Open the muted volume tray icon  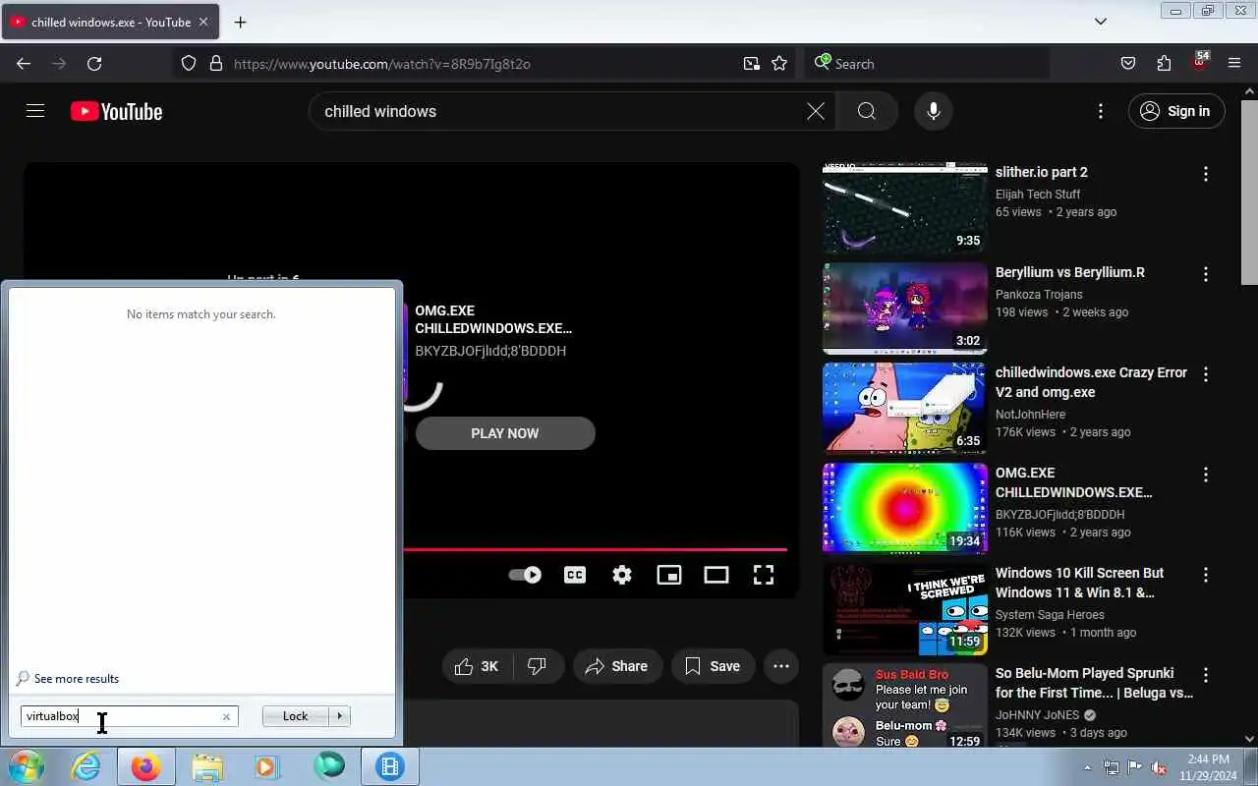tap(1160, 767)
